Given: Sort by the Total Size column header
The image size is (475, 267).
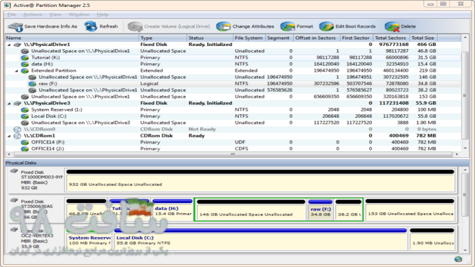Looking at the screenshot, I should [424, 38].
